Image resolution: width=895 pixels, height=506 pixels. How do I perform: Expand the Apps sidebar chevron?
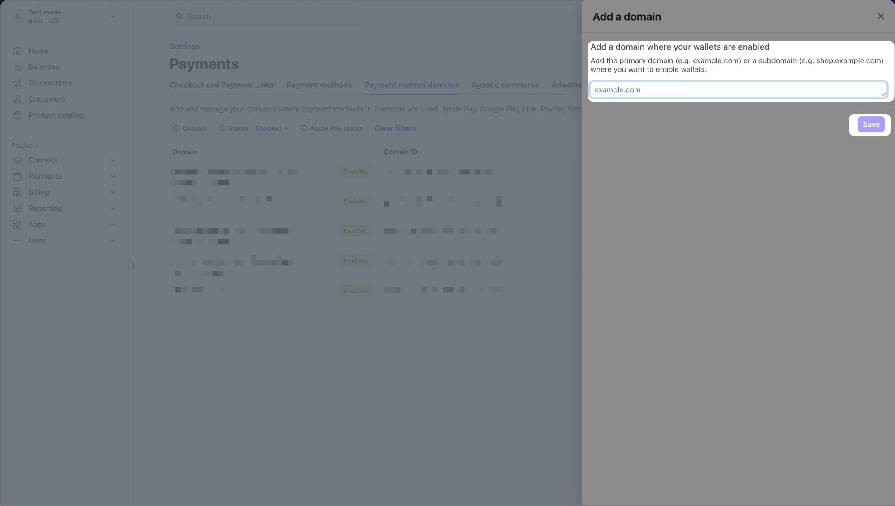coord(113,225)
